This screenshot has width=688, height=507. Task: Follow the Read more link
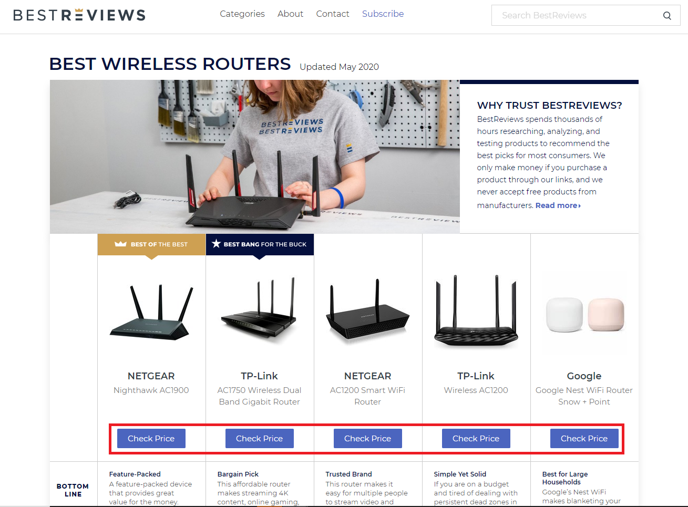[558, 205]
